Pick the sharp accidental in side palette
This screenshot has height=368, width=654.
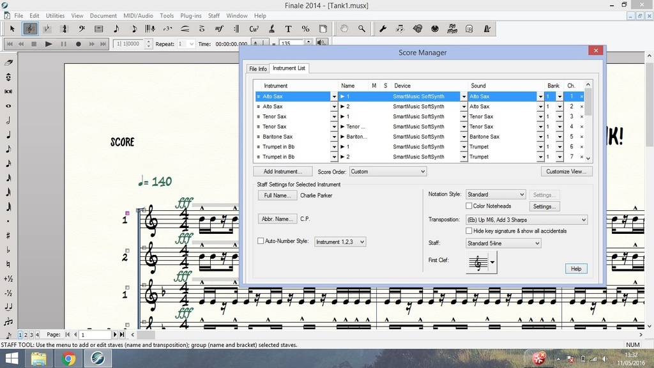tap(8, 235)
